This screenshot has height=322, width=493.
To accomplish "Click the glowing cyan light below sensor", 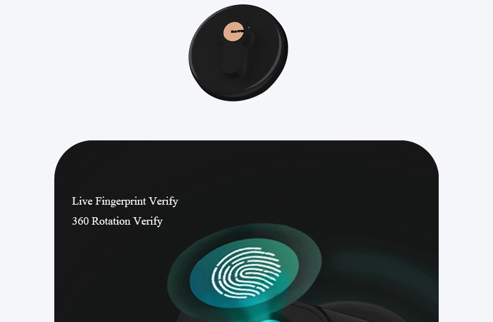I will tap(270, 320).
